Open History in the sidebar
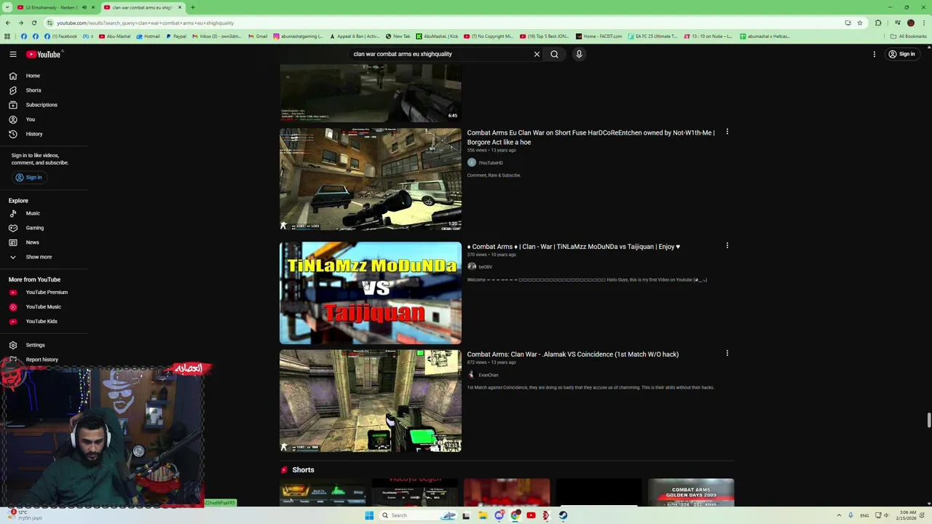Image resolution: width=932 pixels, height=524 pixels. [34, 134]
